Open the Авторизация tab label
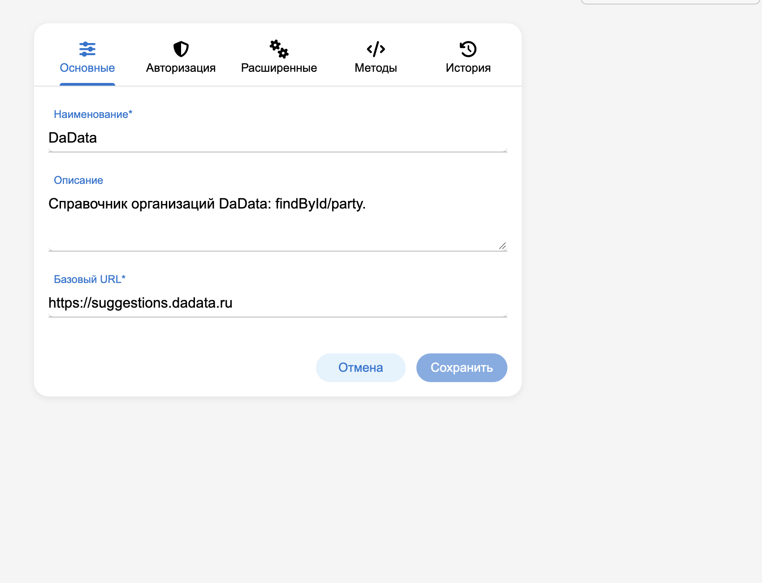The image size is (762, 583). coord(181,68)
